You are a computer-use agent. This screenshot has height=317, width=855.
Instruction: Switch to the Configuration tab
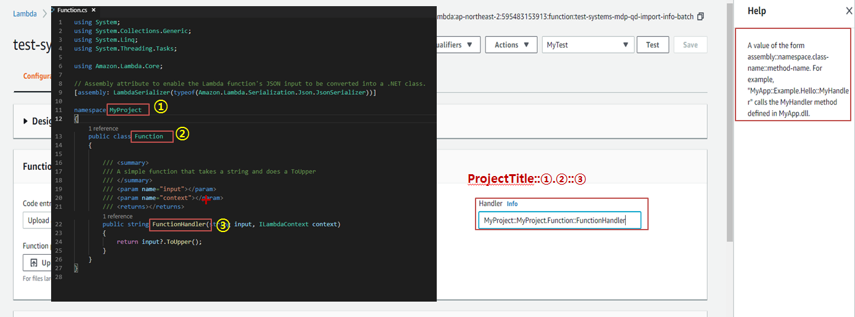pos(37,77)
